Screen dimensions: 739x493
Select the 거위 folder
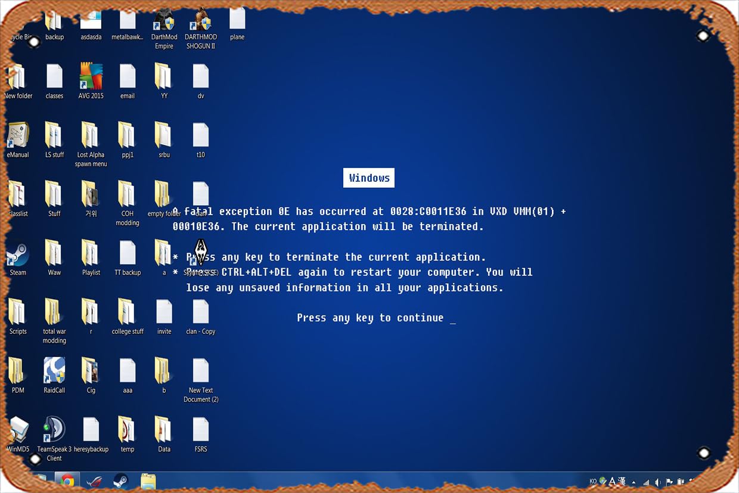click(91, 200)
